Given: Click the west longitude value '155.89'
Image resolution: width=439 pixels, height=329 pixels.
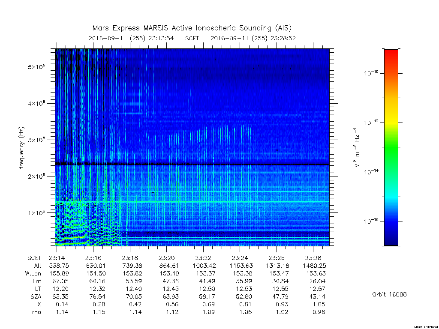Looking at the screenshot, I should point(59,273).
